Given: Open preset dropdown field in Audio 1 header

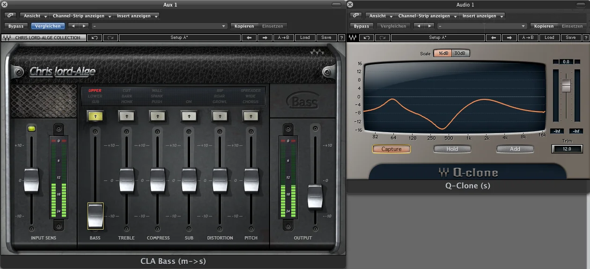Looking at the screenshot, I should click(482, 26).
